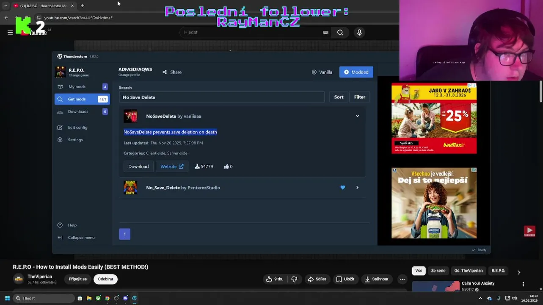Open YouTube hamburger guide menu
This screenshot has height=305, width=543.
coord(10,32)
